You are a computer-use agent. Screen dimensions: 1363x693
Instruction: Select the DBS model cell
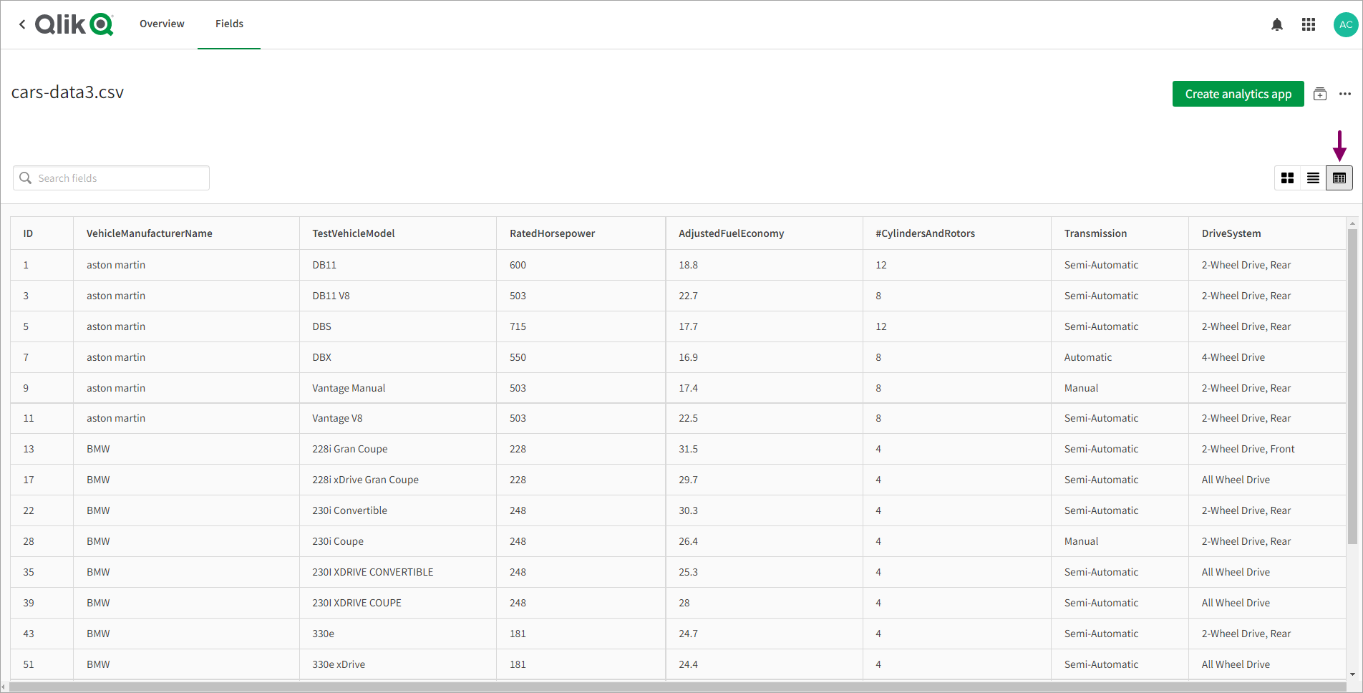(398, 326)
